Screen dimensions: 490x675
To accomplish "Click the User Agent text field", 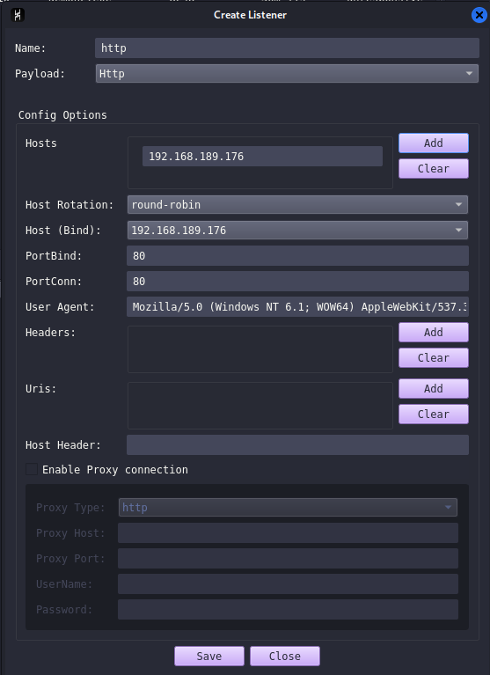I will point(297,307).
